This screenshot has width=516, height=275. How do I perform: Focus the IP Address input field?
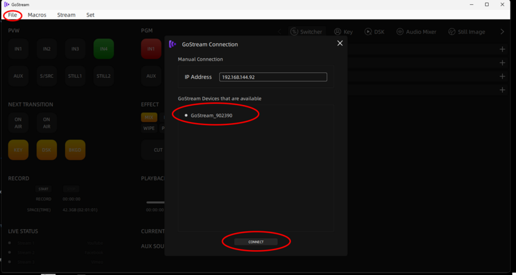273,77
